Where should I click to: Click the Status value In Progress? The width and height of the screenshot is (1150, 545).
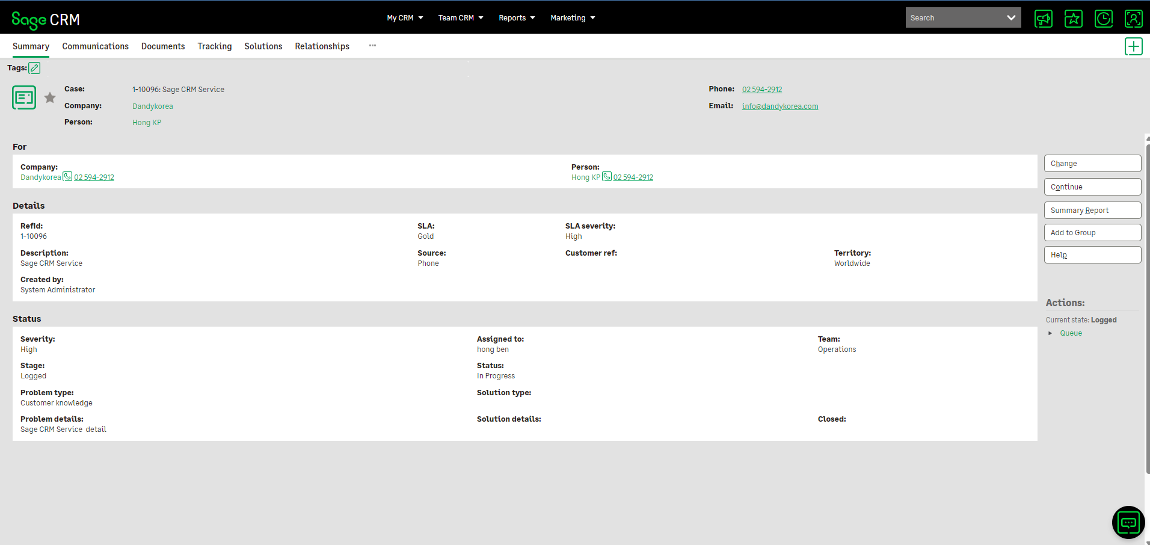click(496, 376)
